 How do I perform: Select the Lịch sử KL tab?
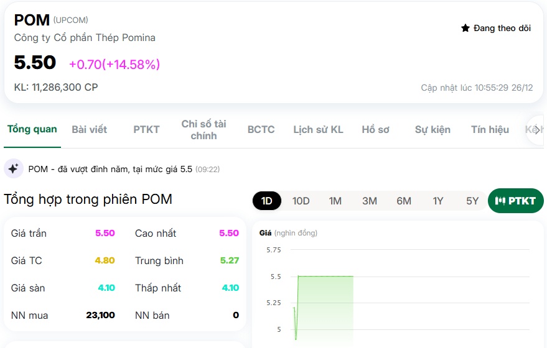point(318,130)
